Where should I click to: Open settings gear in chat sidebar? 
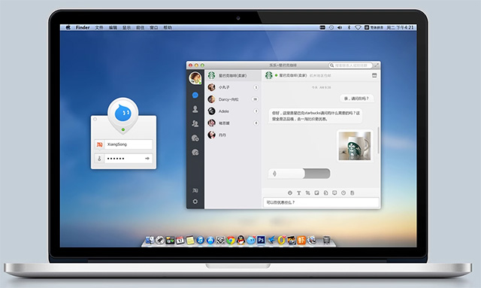click(195, 202)
